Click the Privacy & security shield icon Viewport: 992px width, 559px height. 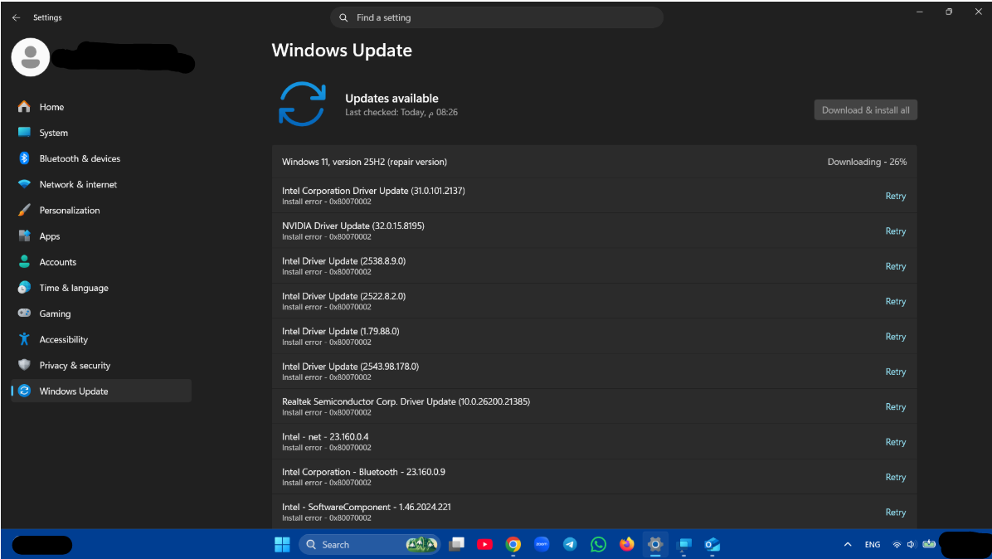24,365
